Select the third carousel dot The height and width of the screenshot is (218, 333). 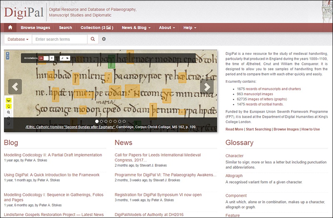106,121
